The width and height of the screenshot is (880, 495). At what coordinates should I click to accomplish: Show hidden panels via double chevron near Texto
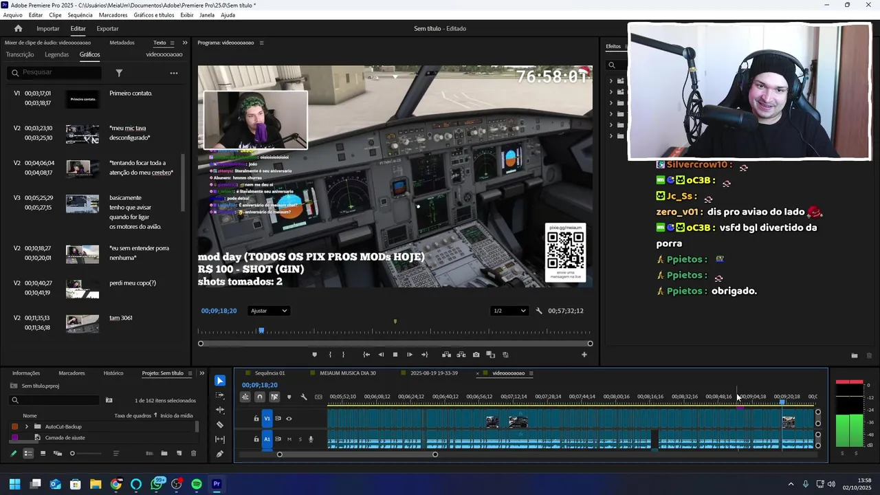click(184, 43)
